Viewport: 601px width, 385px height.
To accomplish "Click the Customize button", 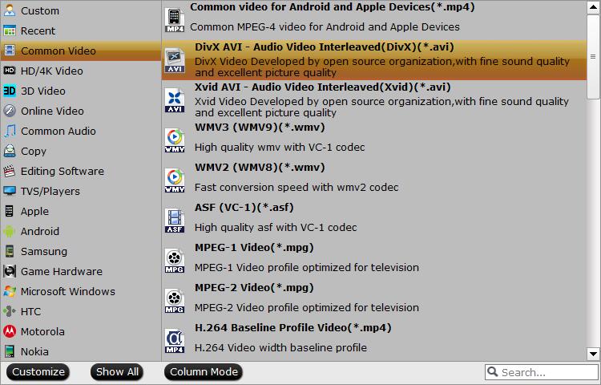I will coord(38,372).
